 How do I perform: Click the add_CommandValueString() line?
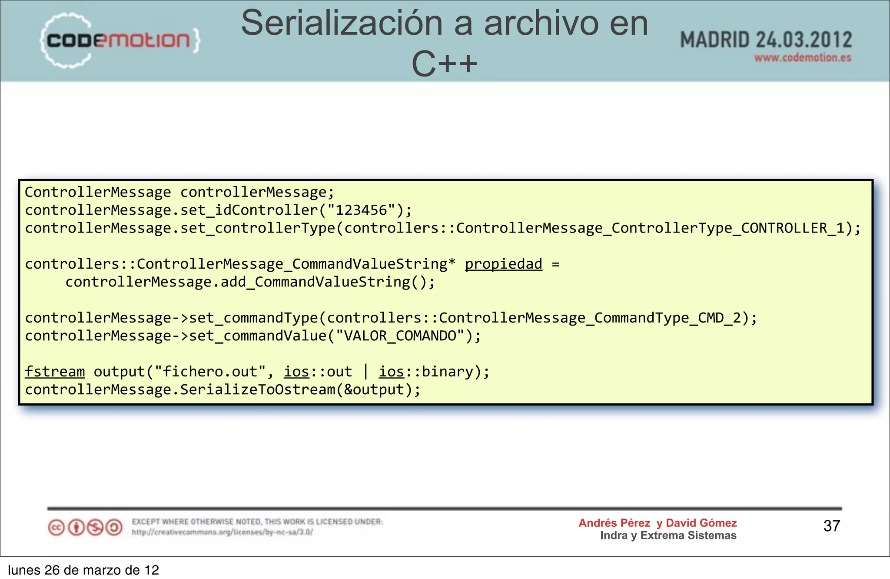[x=250, y=282]
